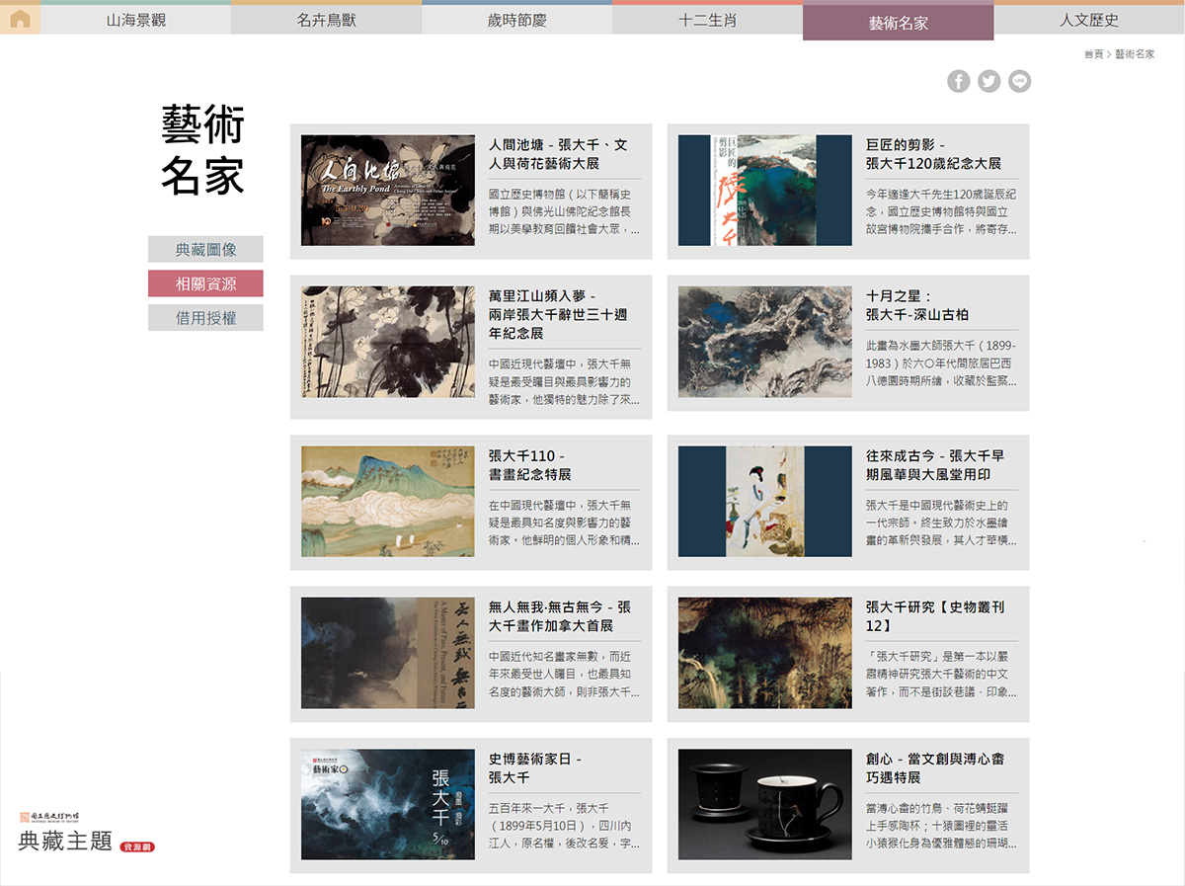This screenshot has height=886, width=1185.
Task: Click description starting 在中國現代藝壇中
Action: 564,523
